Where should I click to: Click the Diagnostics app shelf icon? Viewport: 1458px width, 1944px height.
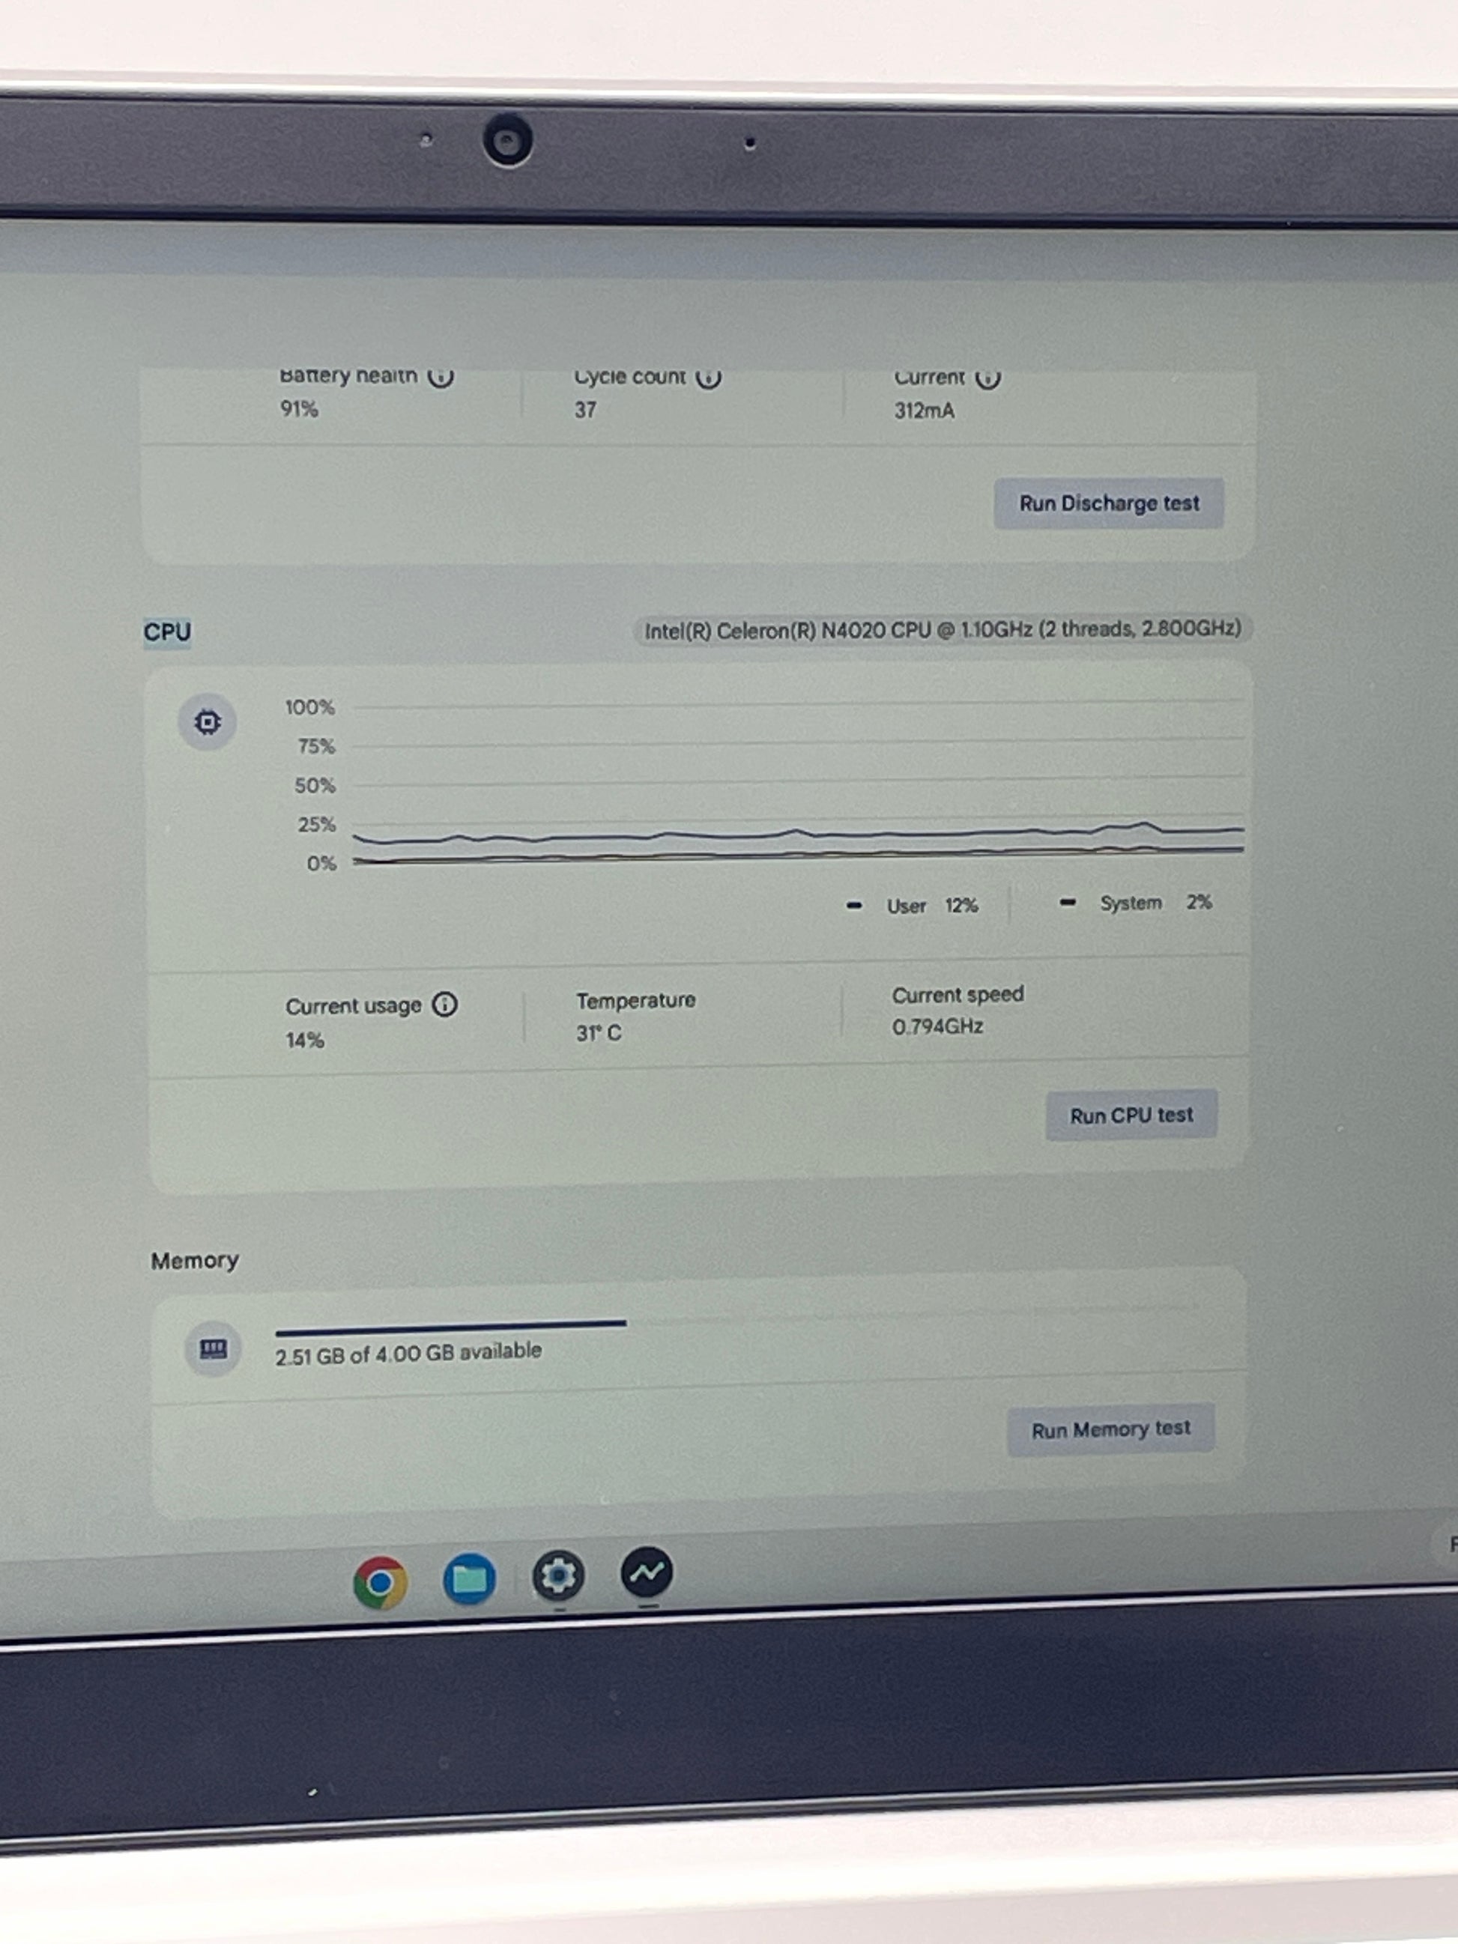click(647, 1573)
